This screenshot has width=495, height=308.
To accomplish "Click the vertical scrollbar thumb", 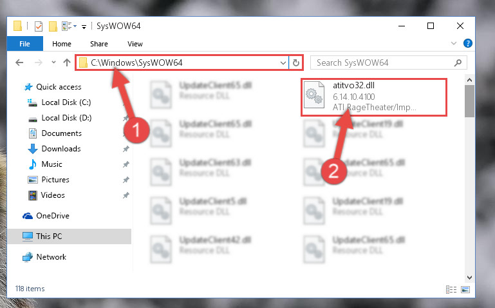I will (469, 101).
